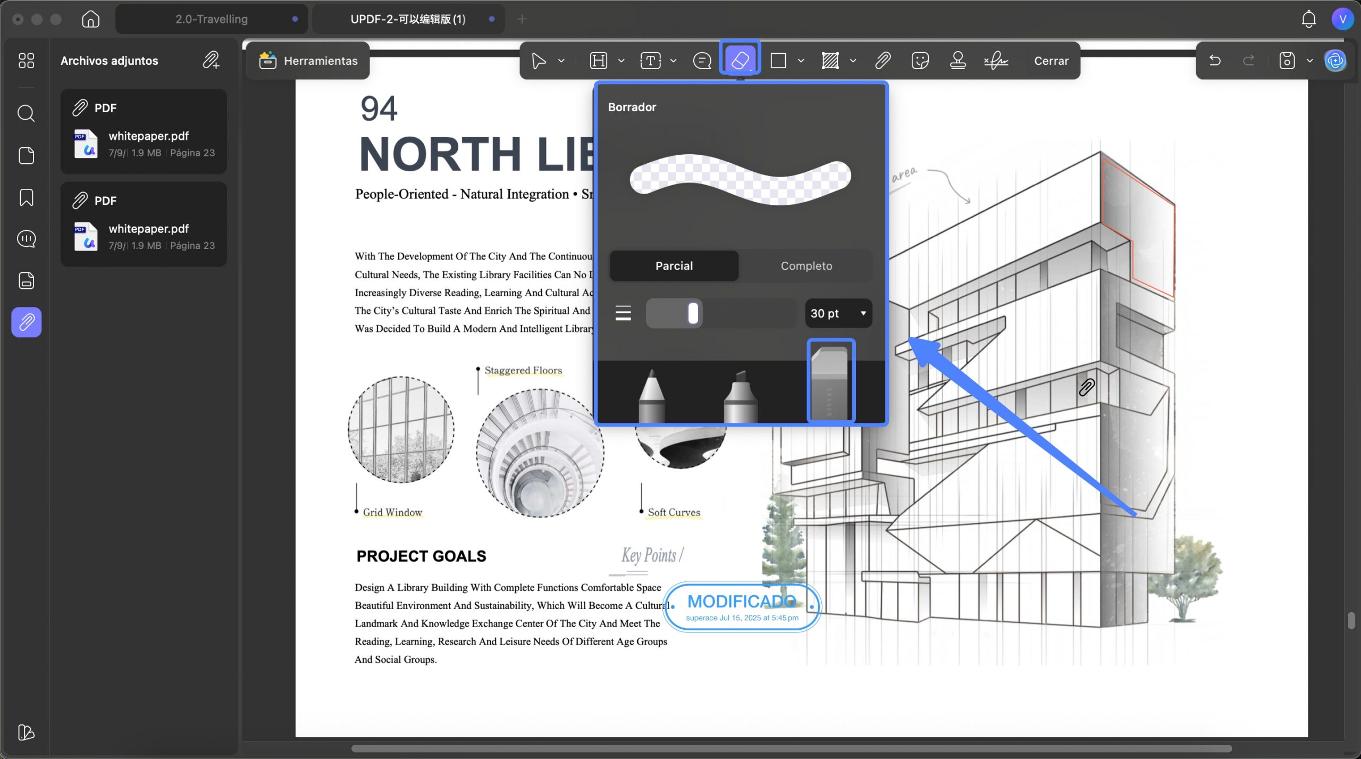Viewport: 1361px width, 759px height.
Task: Open the 30 pt size dropdown
Action: (x=838, y=313)
